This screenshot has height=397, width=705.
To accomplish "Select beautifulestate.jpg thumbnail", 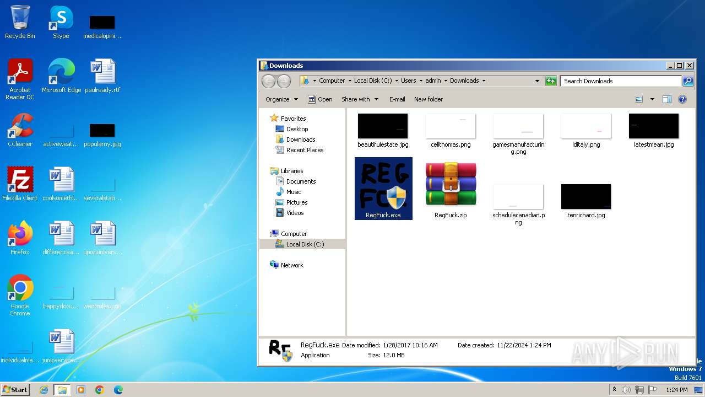I will pyautogui.click(x=383, y=131).
